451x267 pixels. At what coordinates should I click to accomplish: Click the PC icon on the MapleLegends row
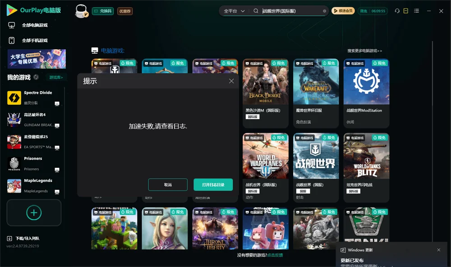[57, 192]
